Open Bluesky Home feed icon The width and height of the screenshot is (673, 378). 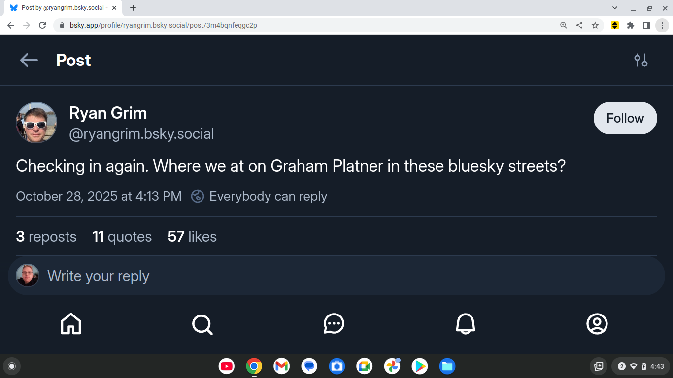[71, 324]
